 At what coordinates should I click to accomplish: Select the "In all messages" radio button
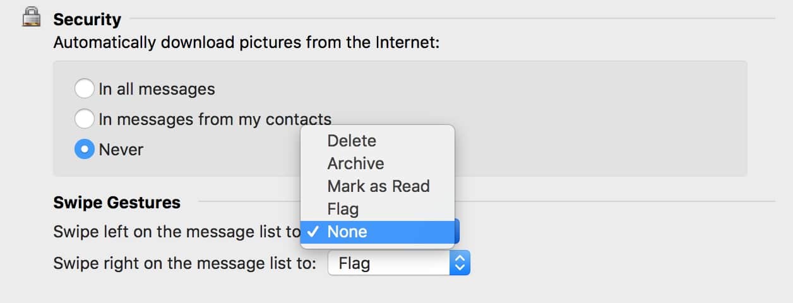[x=84, y=89]
